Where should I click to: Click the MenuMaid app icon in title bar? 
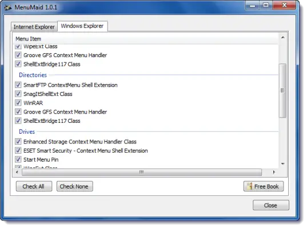(8, 7)
